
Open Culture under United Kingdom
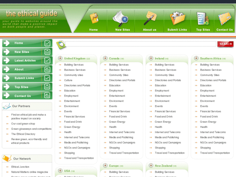[68, 80]
